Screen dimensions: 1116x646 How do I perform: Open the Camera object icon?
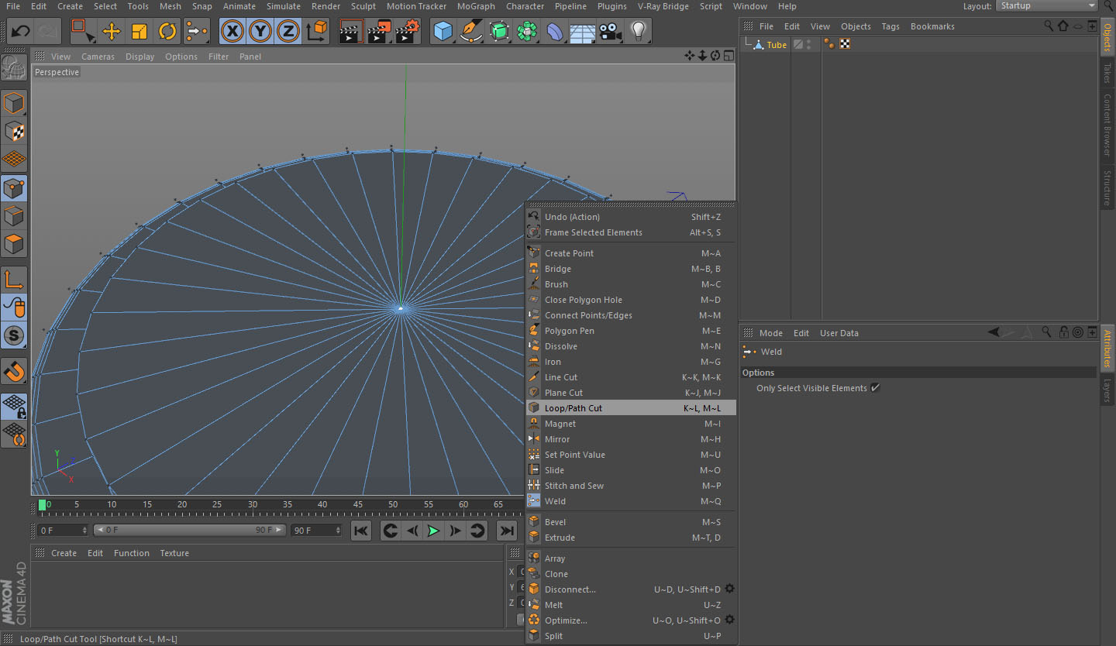[610, 32]
